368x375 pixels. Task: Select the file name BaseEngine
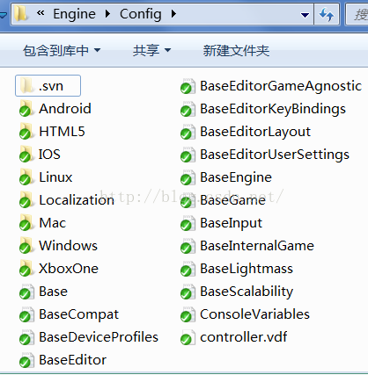(236, 177)
